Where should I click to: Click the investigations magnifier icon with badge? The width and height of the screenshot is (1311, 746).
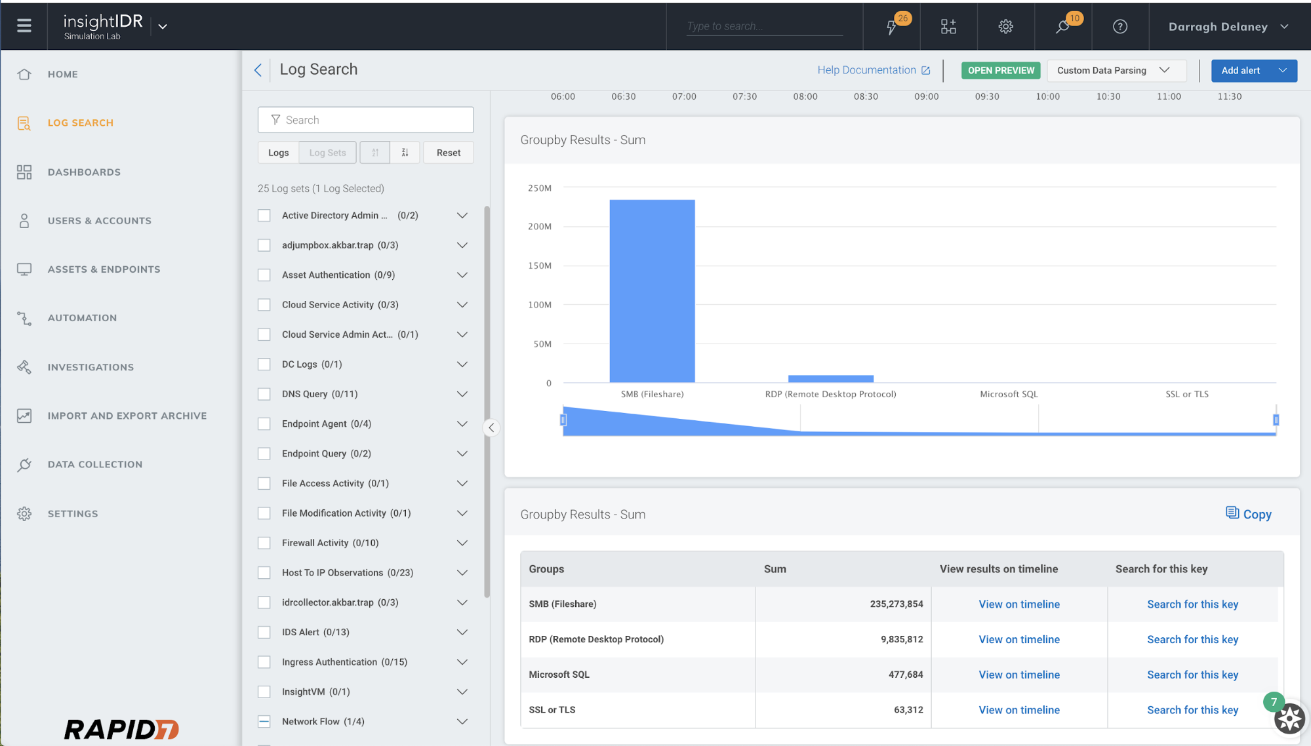click(x=1062, y=27)
